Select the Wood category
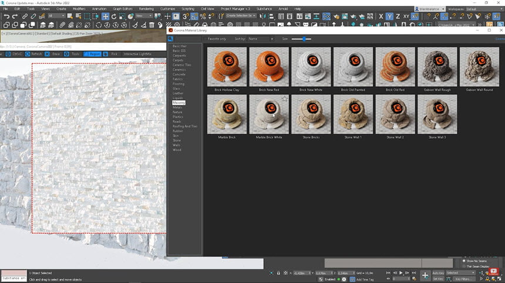This screenshot has width=505, height=283. 177,149
